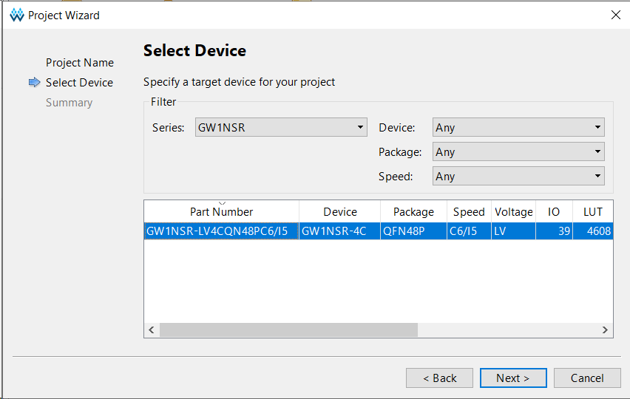Click the scroll-left arrow of the table

[152, 330]
